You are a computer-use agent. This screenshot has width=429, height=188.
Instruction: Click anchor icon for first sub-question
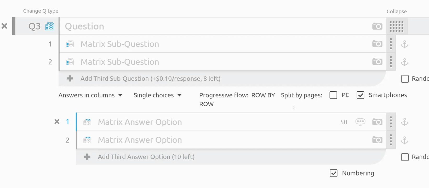(x=404, y=44)
